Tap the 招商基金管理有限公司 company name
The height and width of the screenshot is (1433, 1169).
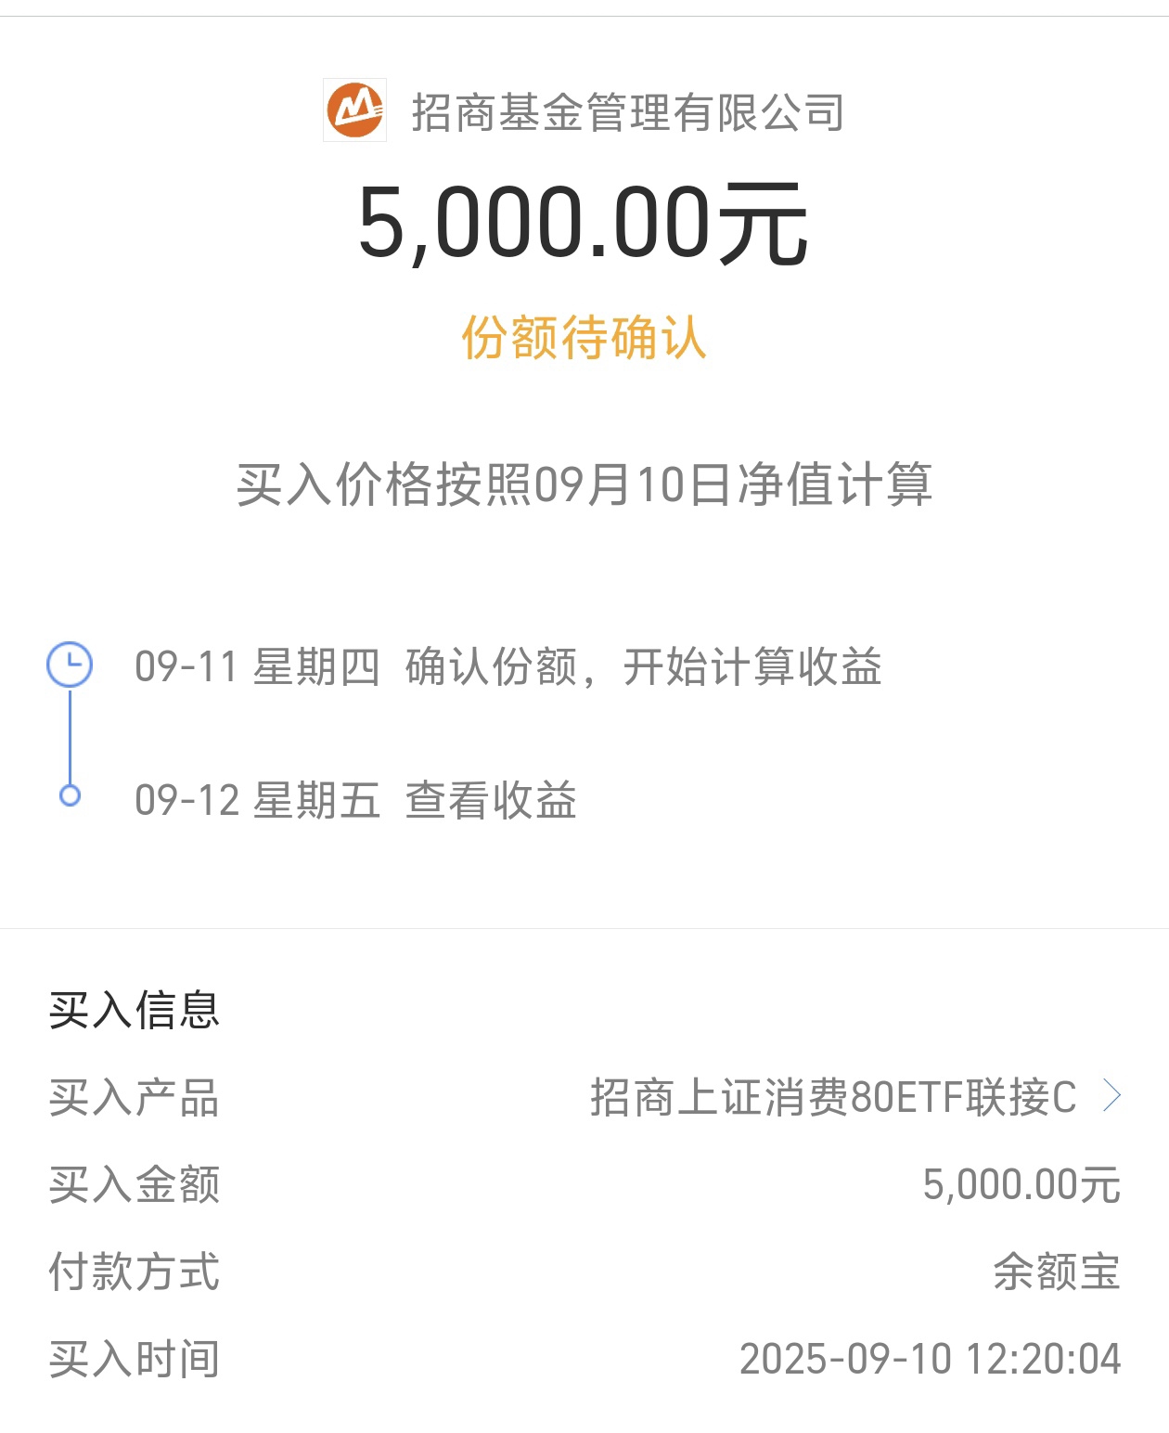pyautogui.click(x=628, y=112)
